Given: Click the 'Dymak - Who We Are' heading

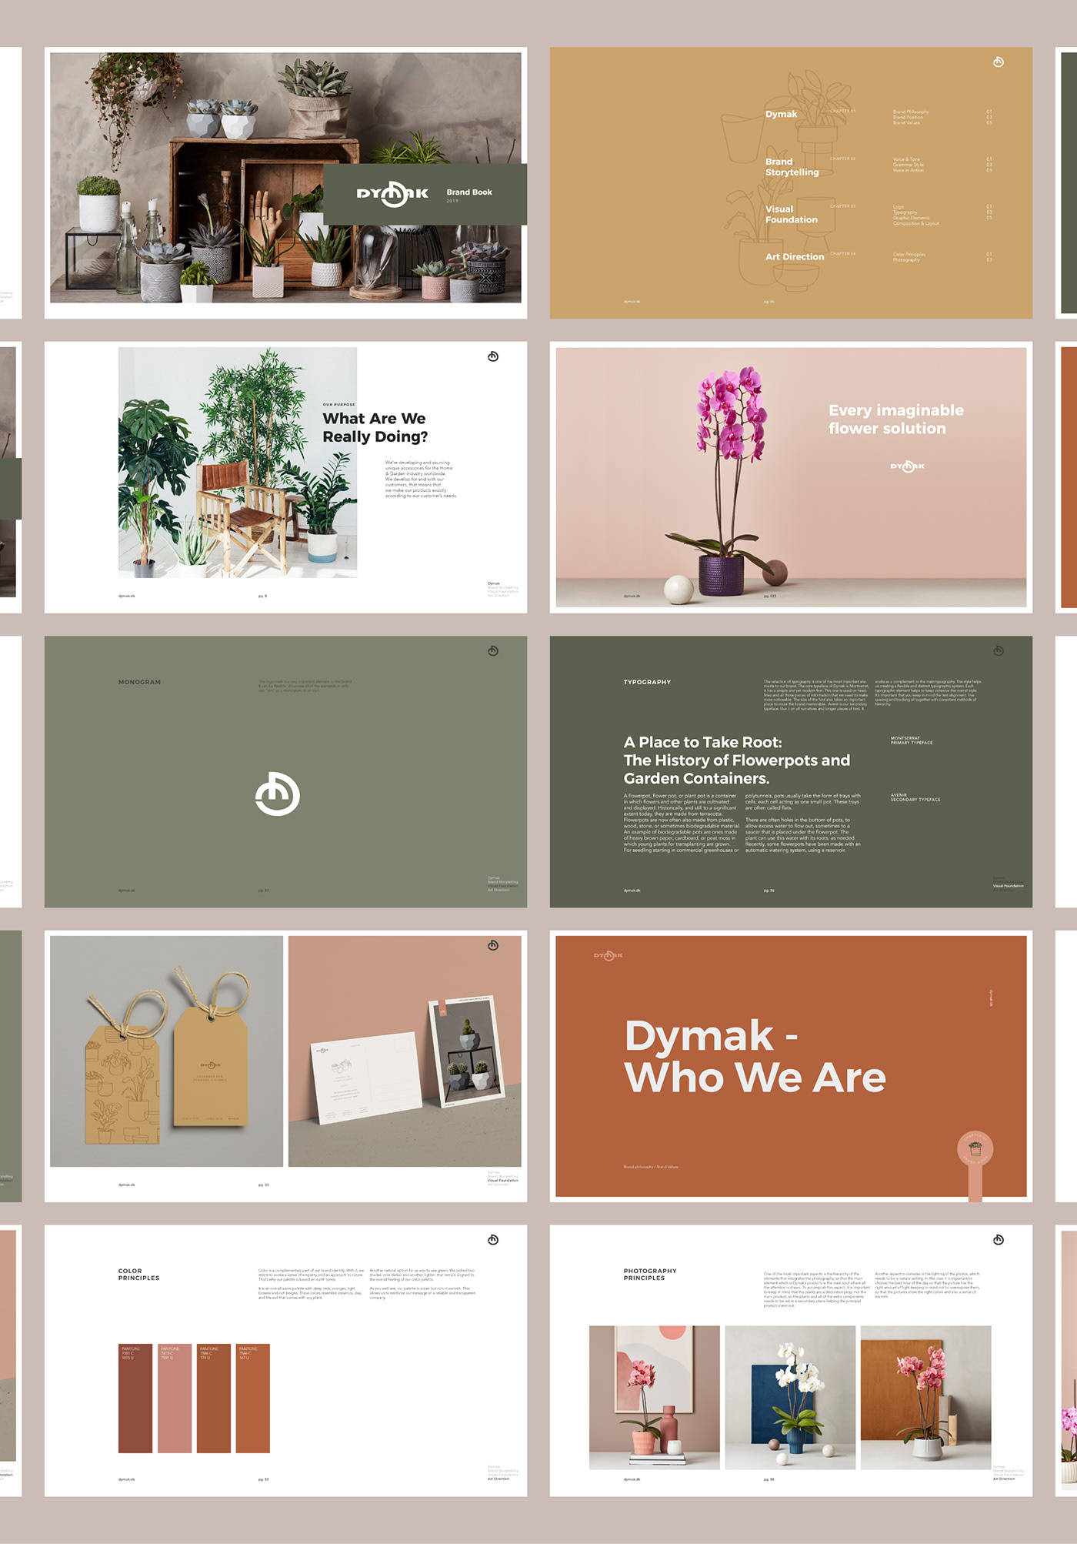Looking at the screenshot, I should click(x=754, y=1057).
